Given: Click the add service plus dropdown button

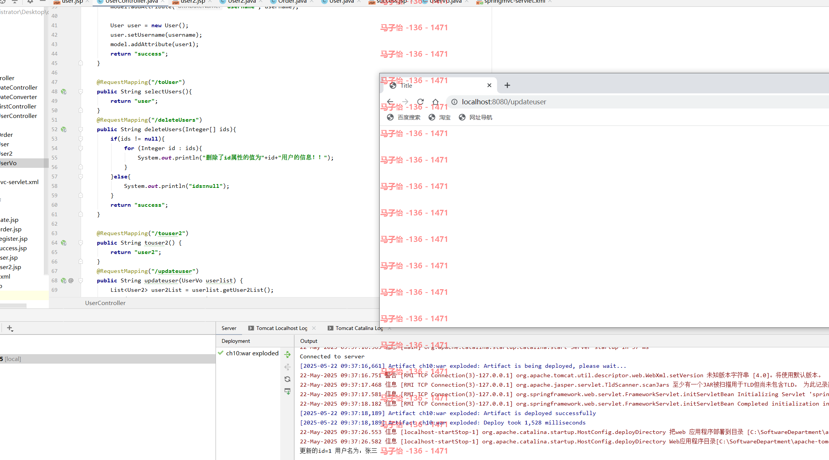Looking at the screenshot, I should coord(10,328).
